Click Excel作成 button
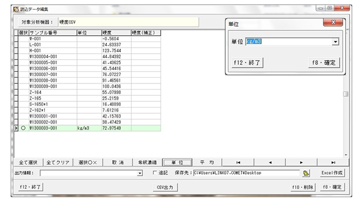Viewport: 364px width, 205px height. click(332, 173)
